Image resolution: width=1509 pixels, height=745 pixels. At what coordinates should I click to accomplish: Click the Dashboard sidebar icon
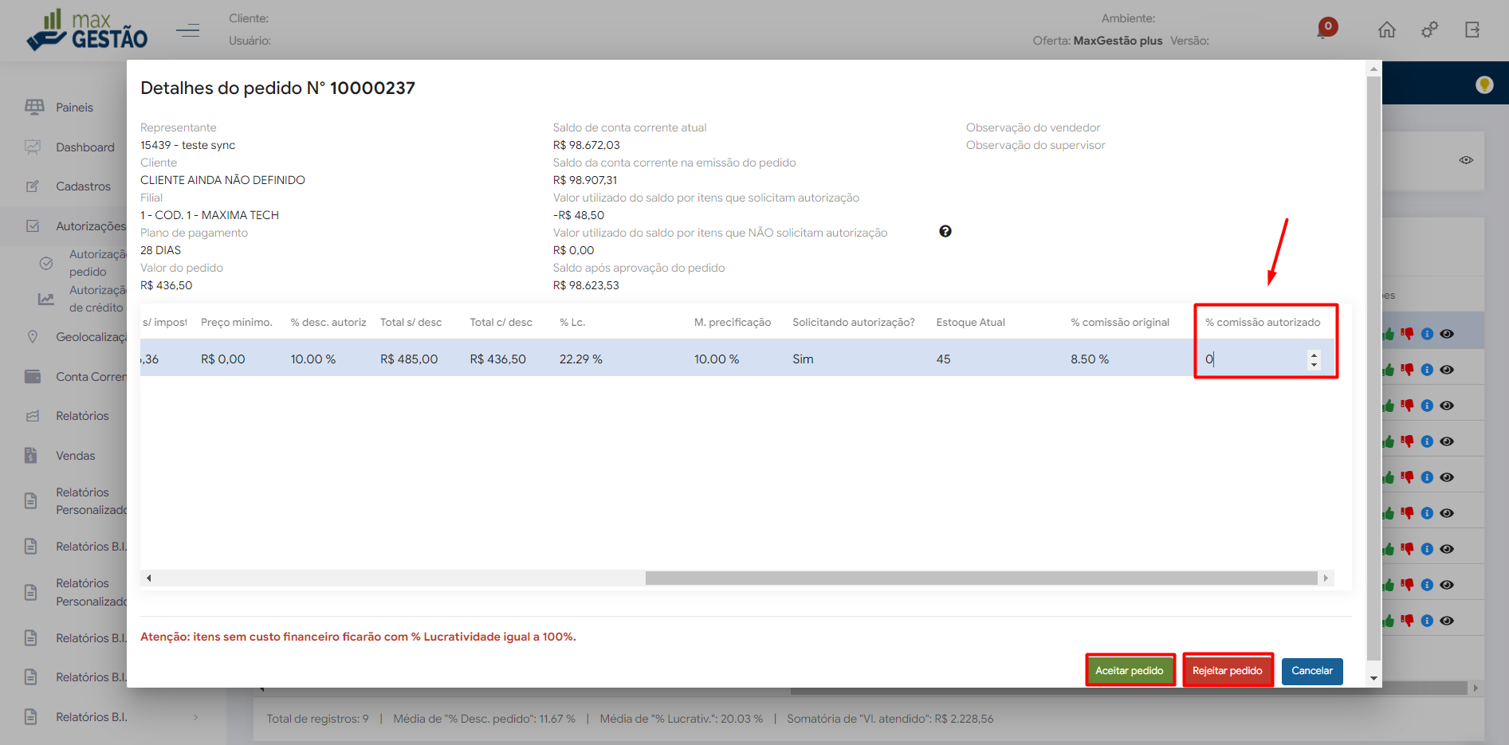click(33, 147)
